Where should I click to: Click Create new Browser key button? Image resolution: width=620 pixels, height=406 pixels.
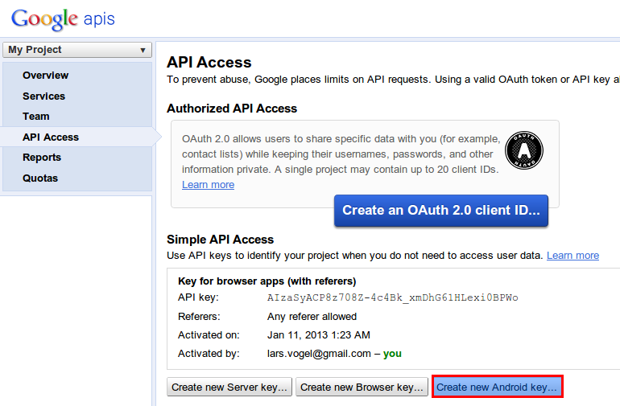click(362, 388)
